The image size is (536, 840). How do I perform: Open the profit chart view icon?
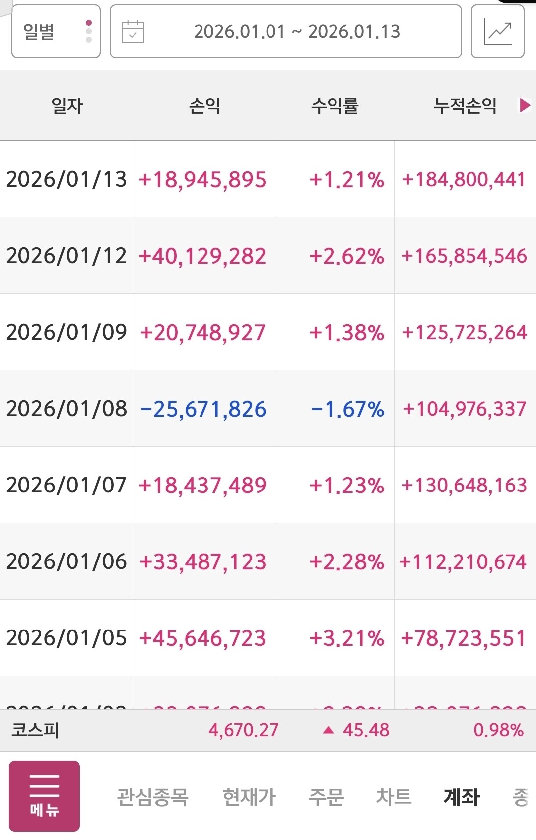(497, 32)
